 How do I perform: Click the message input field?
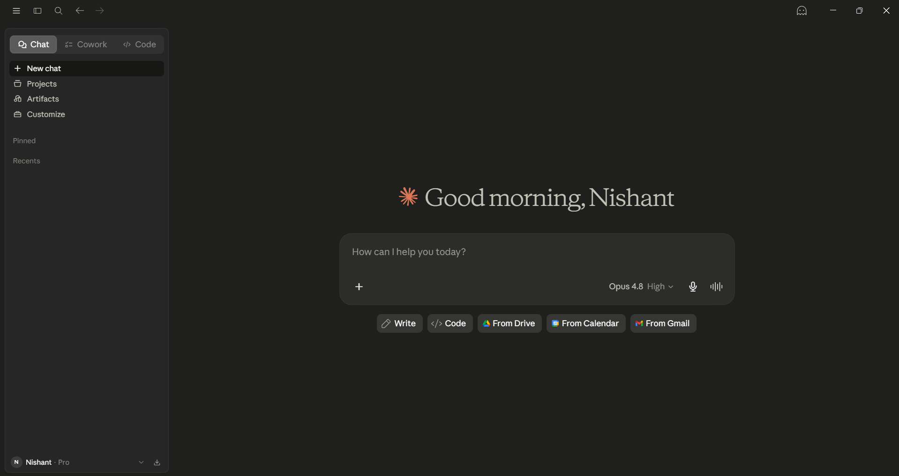tap(537, 252)
